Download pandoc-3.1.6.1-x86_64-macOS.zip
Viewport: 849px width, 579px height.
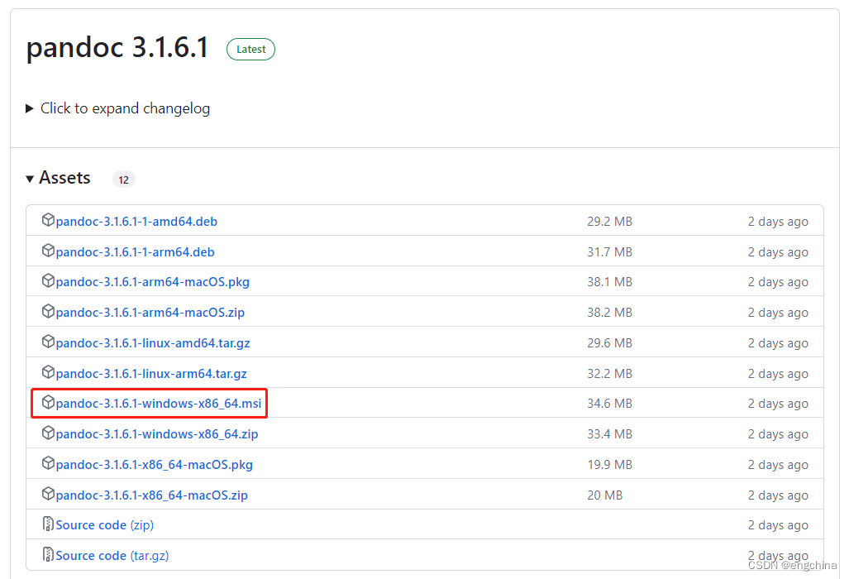(x=151, y=495)
